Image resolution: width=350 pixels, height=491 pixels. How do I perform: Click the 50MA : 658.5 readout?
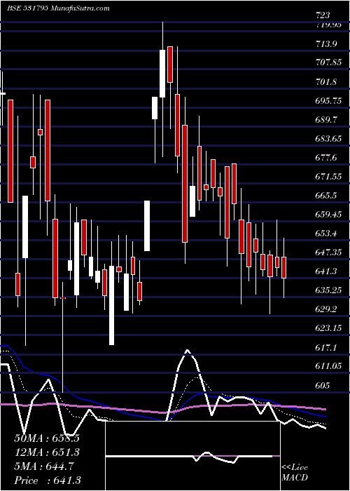coord(47,438)
